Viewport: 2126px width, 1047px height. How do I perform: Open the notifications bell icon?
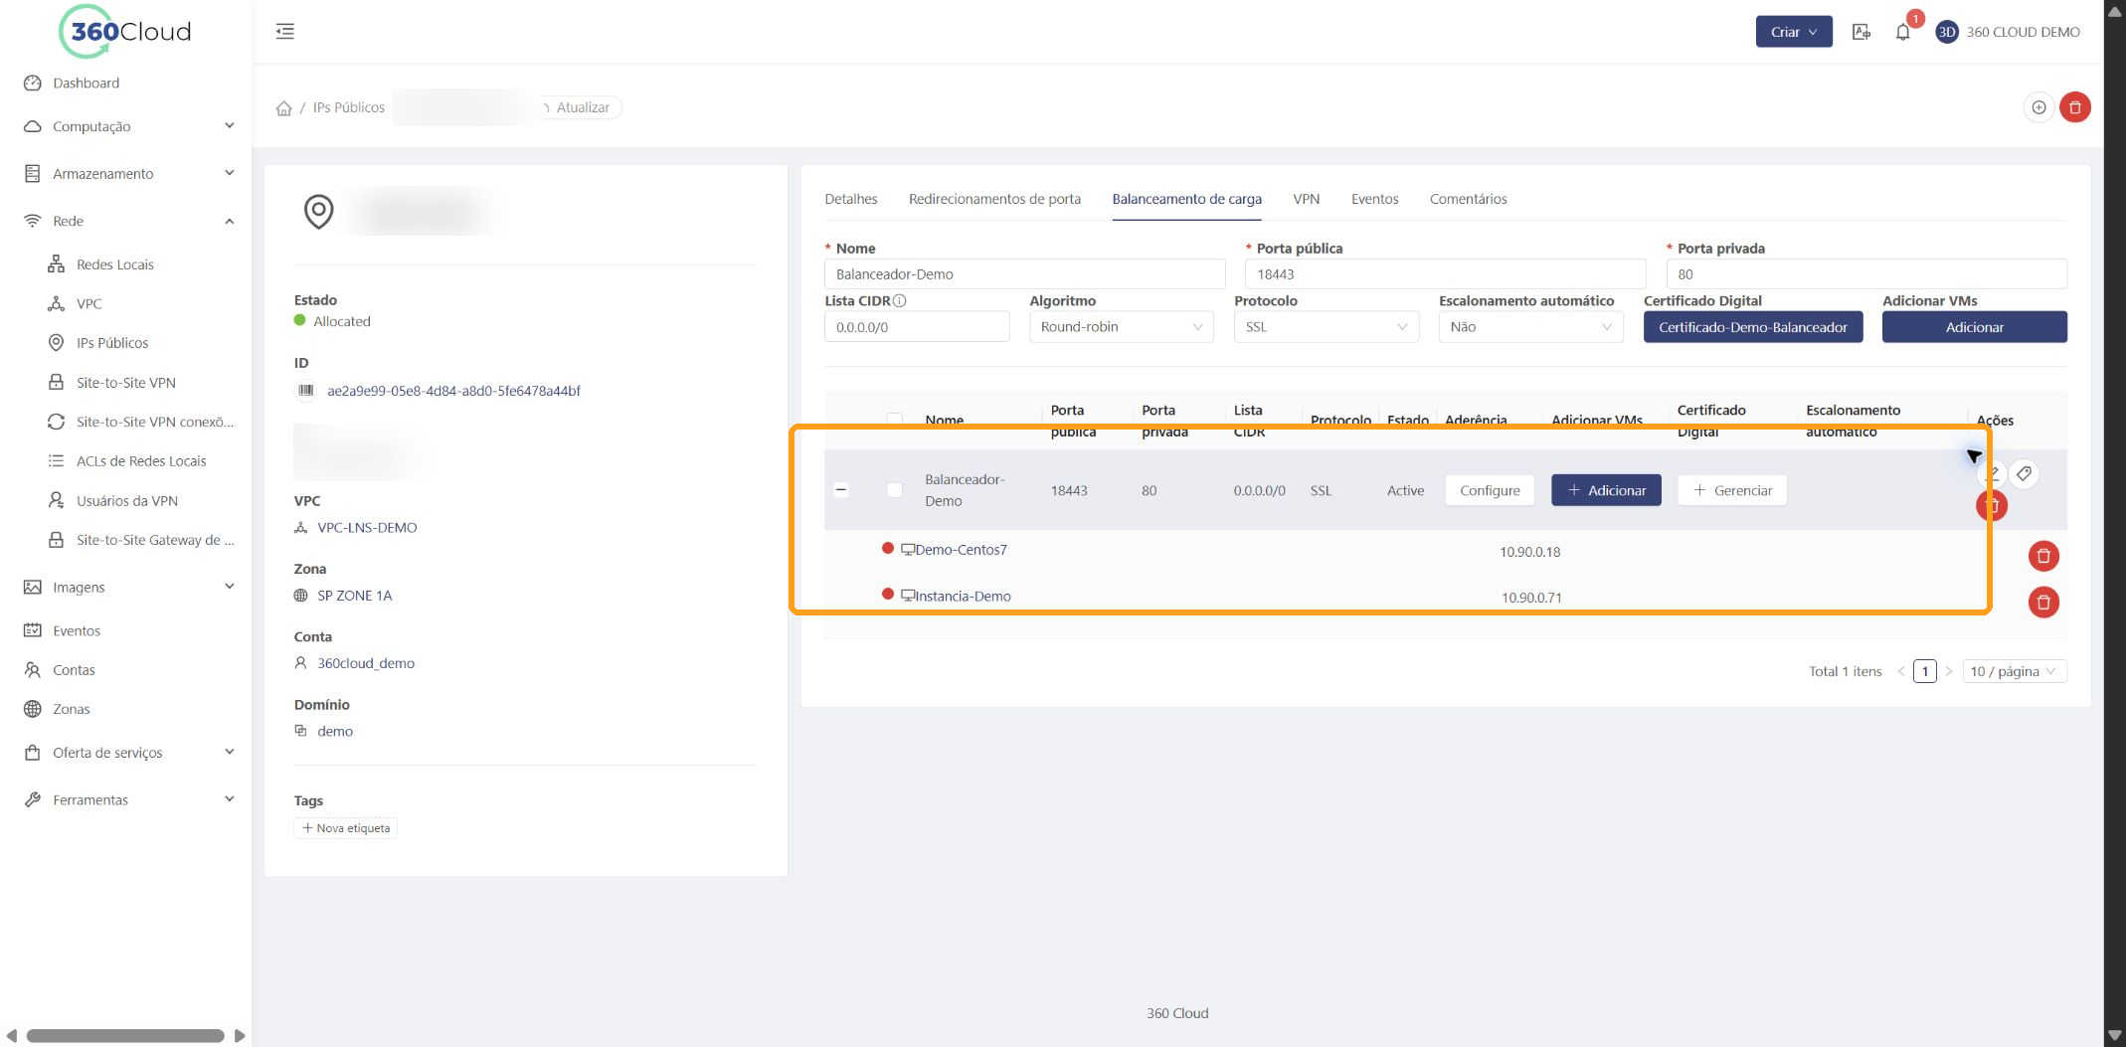pos(1902,32)
